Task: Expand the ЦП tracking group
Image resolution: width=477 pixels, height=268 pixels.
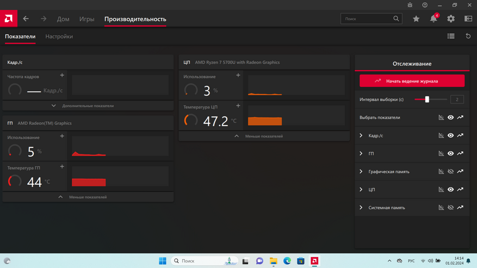Action: [361, 190]
